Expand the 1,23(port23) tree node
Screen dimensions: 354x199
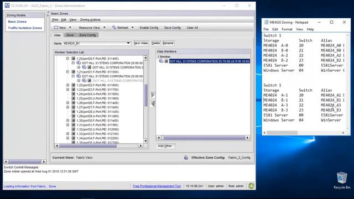67,90
